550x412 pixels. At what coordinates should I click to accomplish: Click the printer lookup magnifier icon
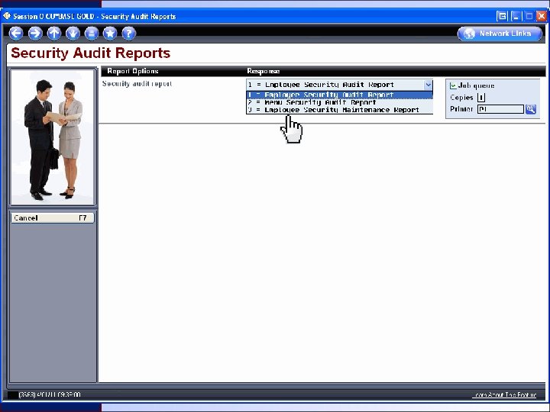pyautogui.click(x=531, y=109)
